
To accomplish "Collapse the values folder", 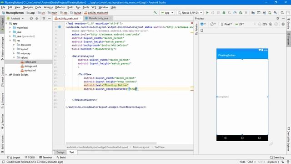I will coord(14,57).
